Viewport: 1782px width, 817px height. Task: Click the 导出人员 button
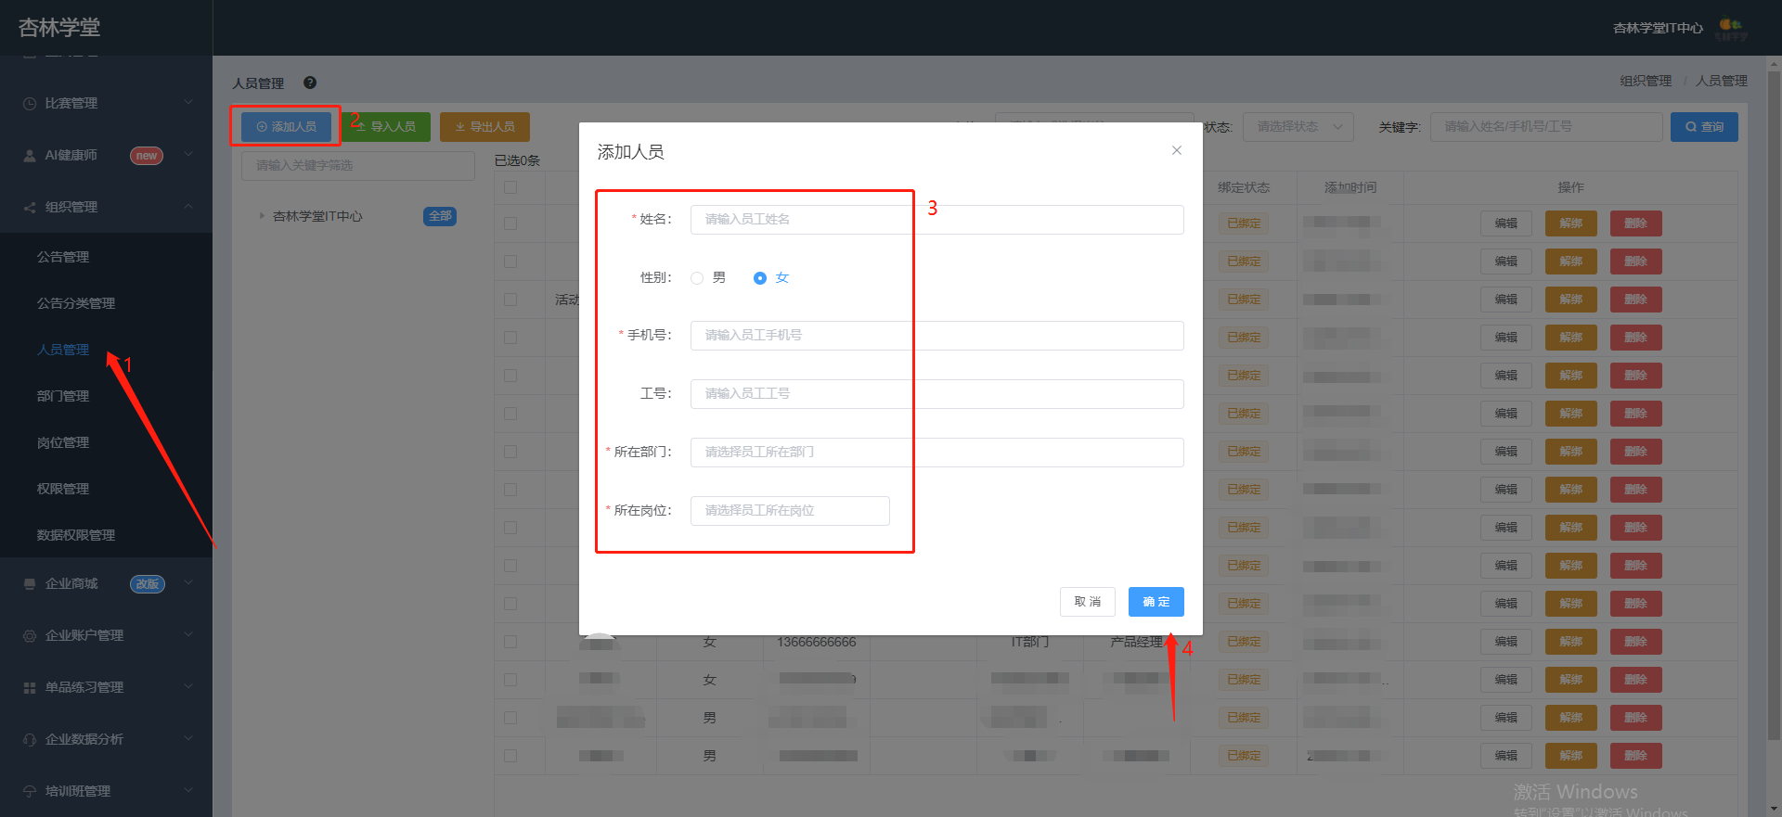pyautogui.click(x=484, y=127)
